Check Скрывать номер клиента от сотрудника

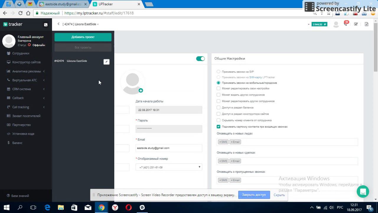tap(219, 120)
